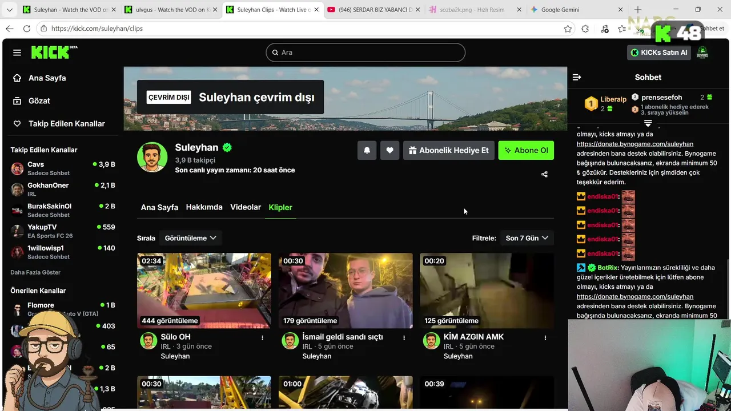Click the bell notification button for Suleyhan

(367, 150)
